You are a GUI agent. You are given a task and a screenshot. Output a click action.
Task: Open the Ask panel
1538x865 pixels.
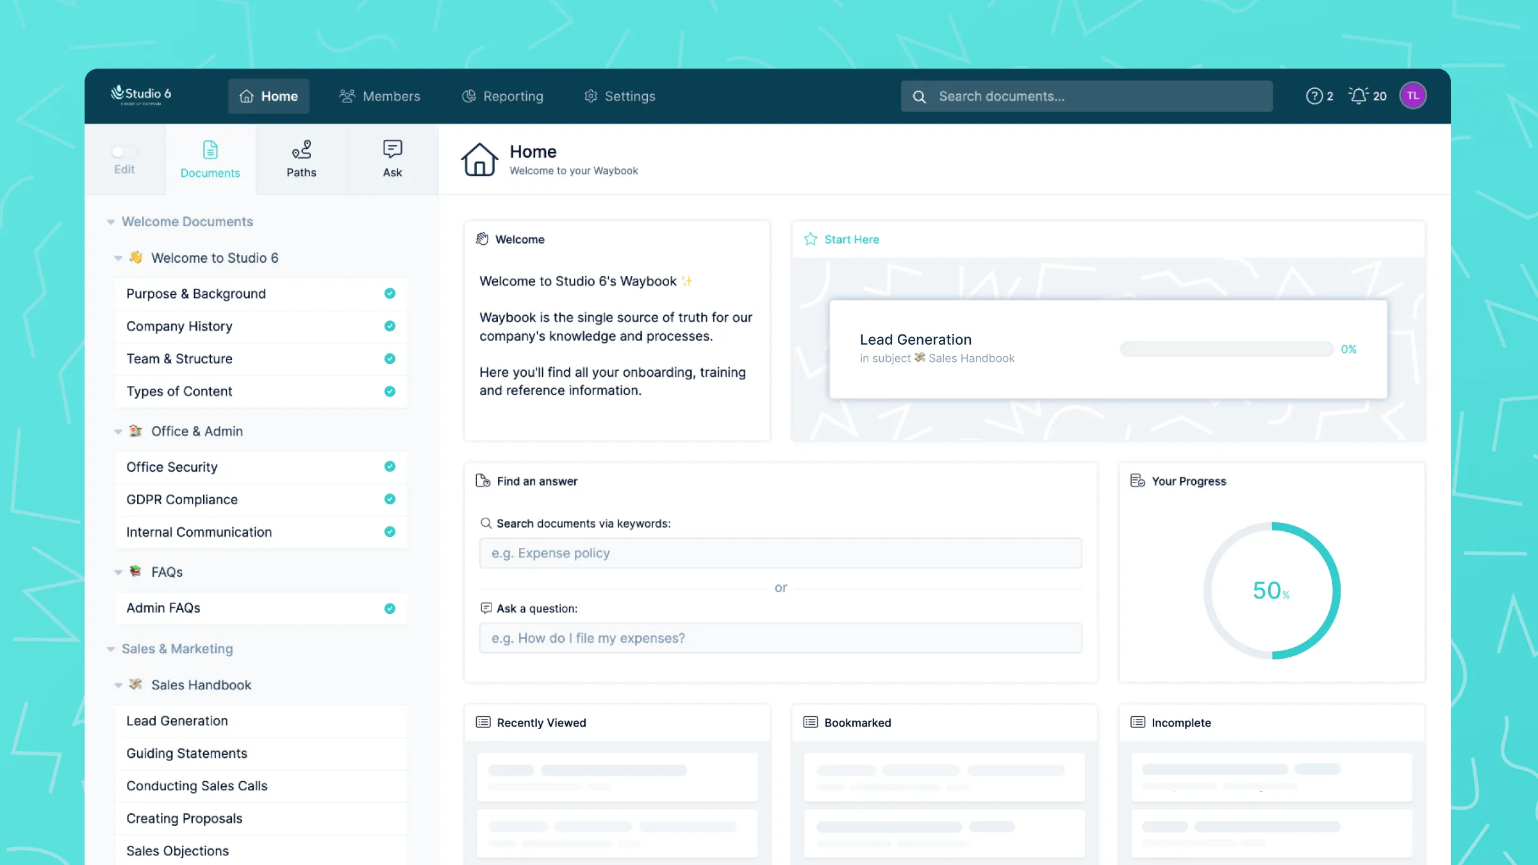[392, 158]
